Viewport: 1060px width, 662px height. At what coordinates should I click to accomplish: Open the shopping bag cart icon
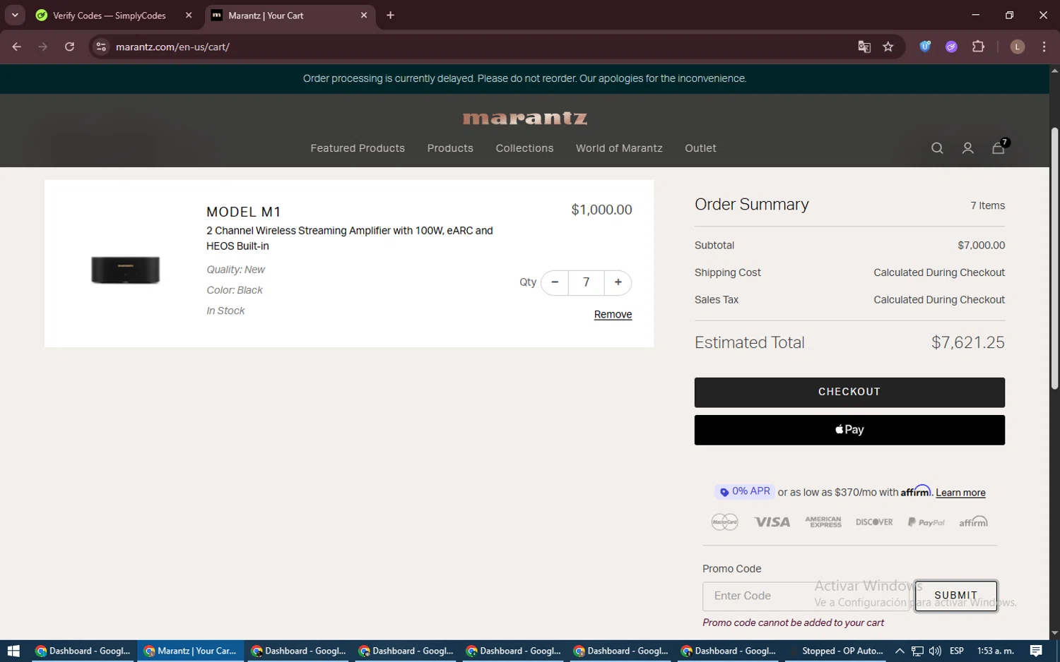coord(999,148)
